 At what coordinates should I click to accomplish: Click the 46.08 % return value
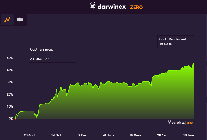(165, 44)
